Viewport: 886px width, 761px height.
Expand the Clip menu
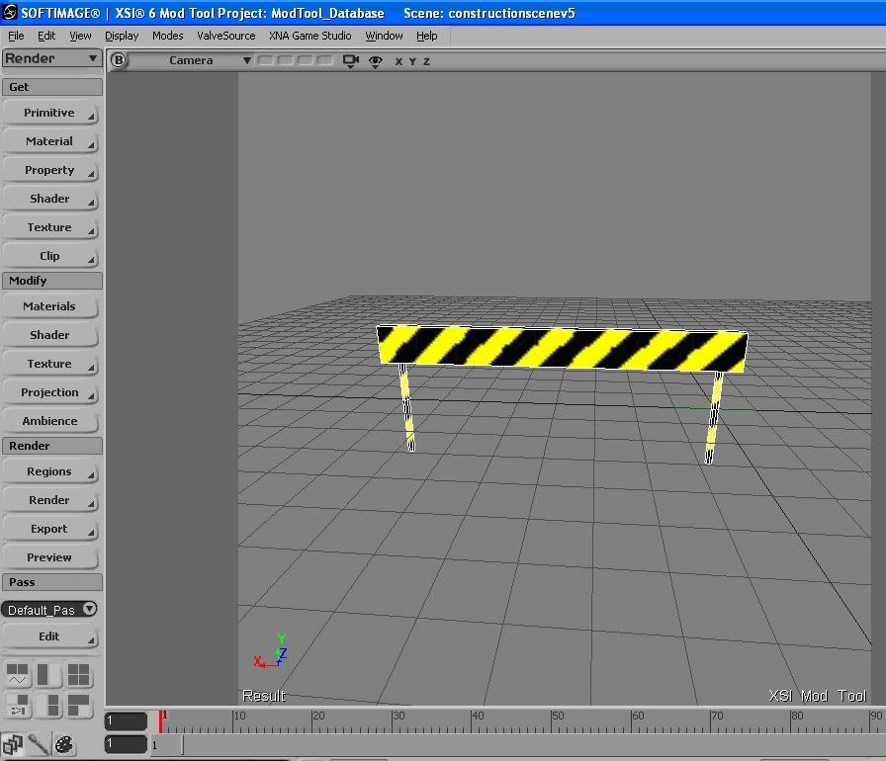[x=50, y=256]
